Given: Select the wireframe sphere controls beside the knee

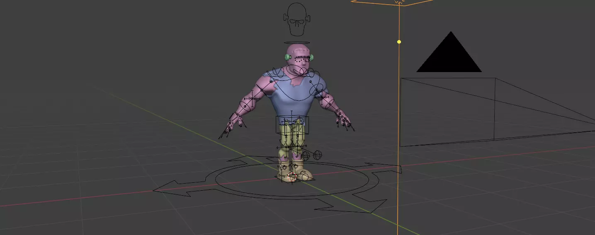Looking at the screenshot, I should (311, 155).
